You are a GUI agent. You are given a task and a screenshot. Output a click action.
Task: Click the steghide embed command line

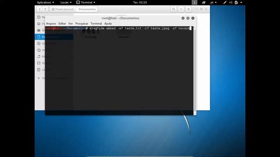click(118, 28)
